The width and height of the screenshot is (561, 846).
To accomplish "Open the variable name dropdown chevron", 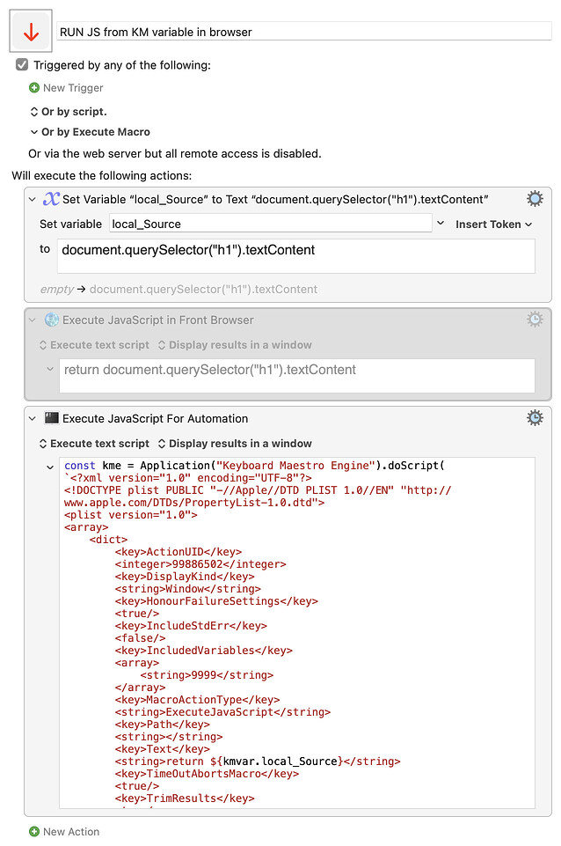I will [441, 223].
